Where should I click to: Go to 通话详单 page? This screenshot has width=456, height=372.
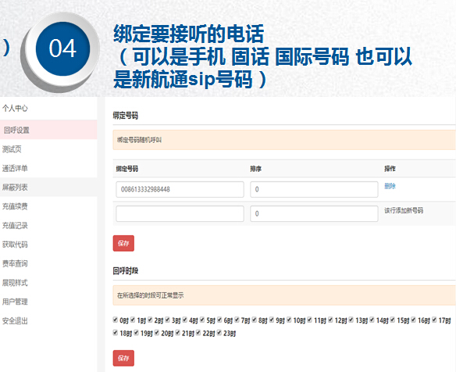point(15,168)
